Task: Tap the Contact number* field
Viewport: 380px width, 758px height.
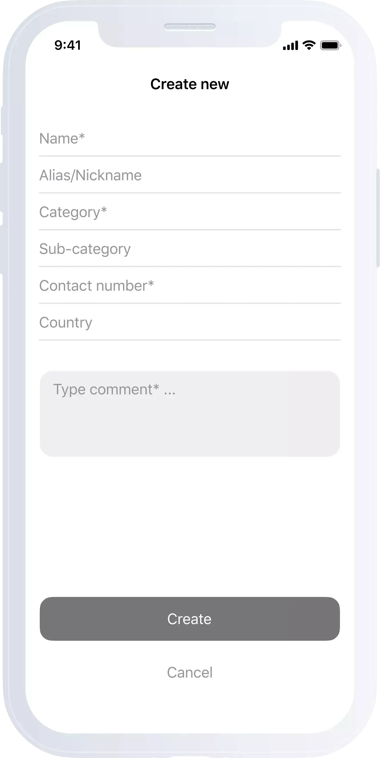Action: point(190,285)
